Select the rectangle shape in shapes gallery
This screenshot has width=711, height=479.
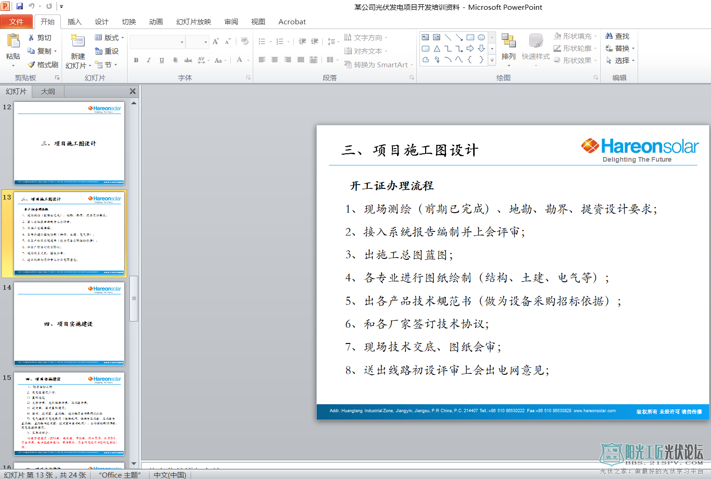tap(470, 37)
